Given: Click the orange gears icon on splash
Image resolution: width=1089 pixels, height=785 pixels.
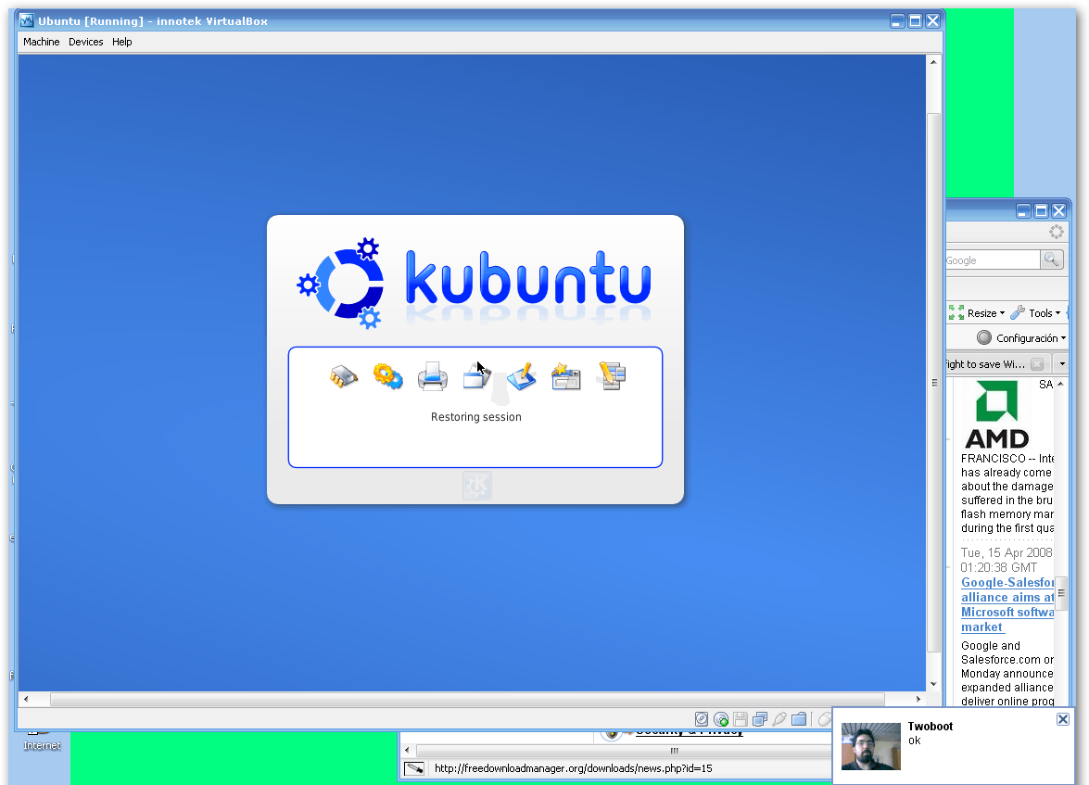Looking at the screenshot, I should pyautogui.click(x=387, y=376).
